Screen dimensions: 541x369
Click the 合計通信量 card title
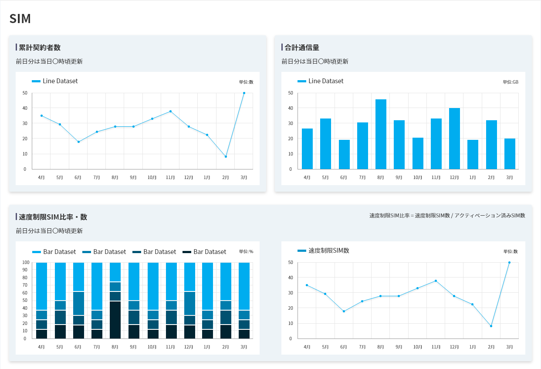[302, 47]
